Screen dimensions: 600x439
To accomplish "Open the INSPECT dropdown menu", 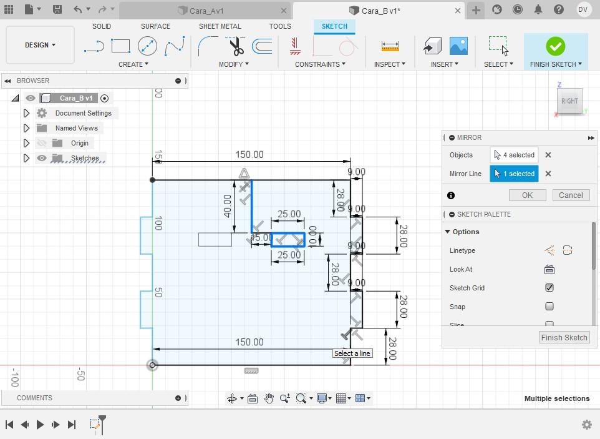I will 390,64.
